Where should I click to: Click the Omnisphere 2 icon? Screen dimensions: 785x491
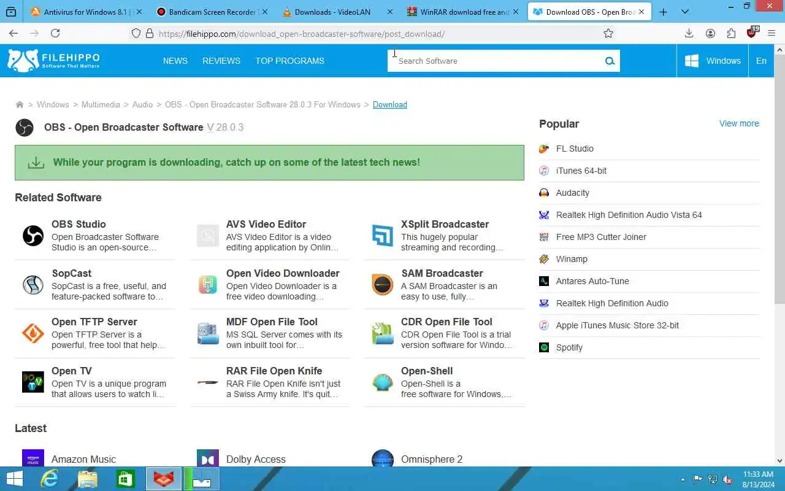coord(383,458)
